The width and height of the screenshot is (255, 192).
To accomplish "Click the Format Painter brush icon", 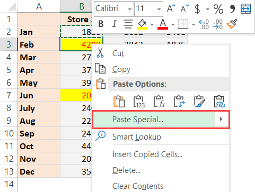I will 232,24.
